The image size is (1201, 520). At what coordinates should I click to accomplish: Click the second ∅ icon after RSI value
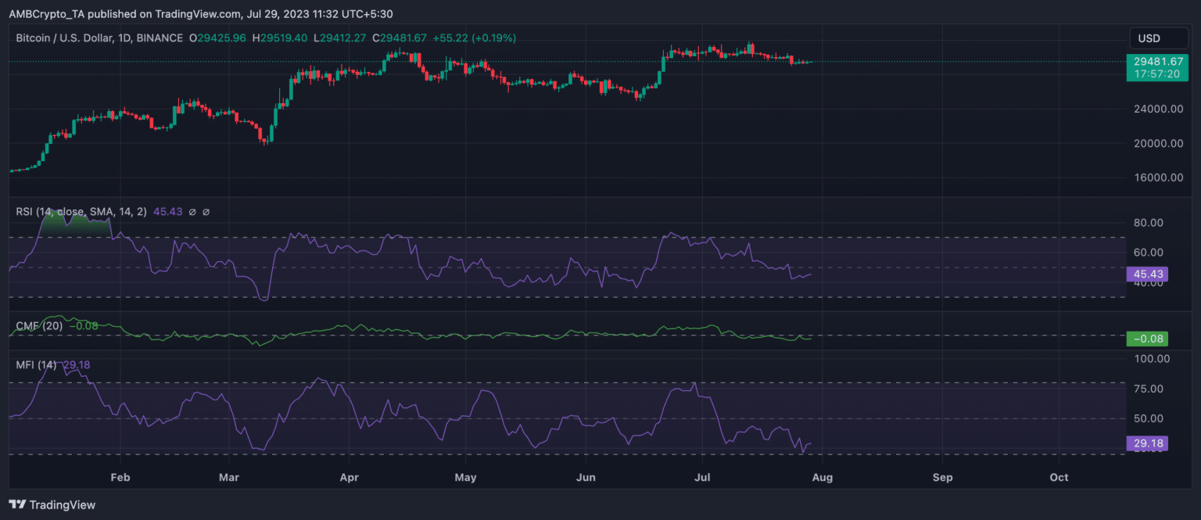click(x=205, y=211)
